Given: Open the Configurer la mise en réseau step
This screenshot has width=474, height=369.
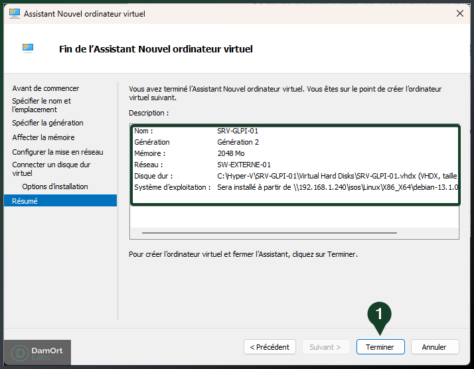Looking at the screenshot, I should [x=58, y=152].
